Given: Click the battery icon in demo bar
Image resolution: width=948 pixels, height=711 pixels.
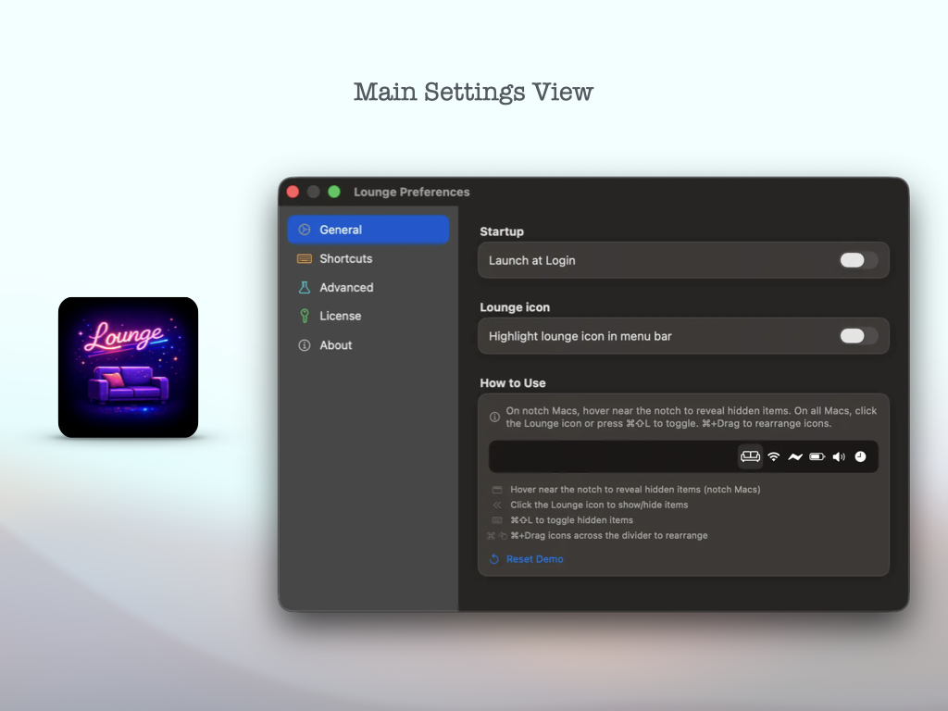Looking at the screenshot, I should click(x=817, y=456).
